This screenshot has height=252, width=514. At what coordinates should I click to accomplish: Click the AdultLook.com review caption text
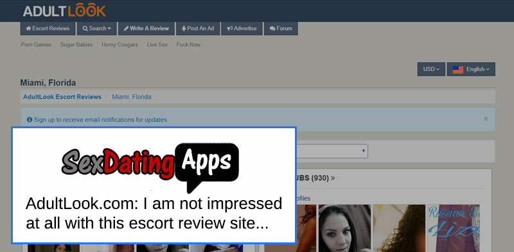[x=154, y=214]
